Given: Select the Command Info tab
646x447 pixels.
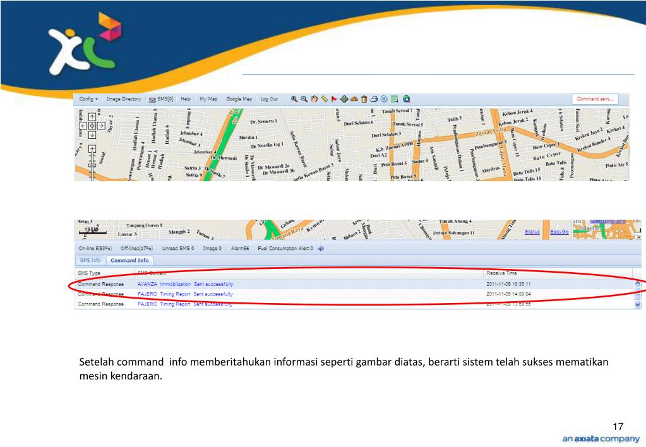Looking at the screenshot, I should (x=129, y=260).
